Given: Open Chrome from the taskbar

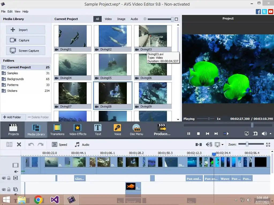Looking at the screenshot, I should click(x=38, y=200).
